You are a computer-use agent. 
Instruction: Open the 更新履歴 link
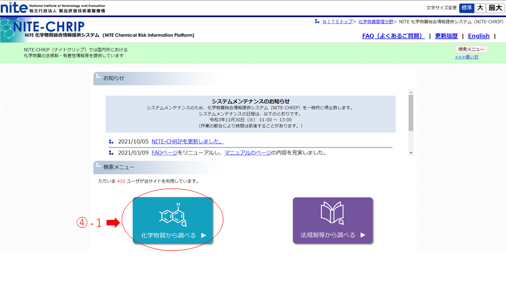point(446,36)
